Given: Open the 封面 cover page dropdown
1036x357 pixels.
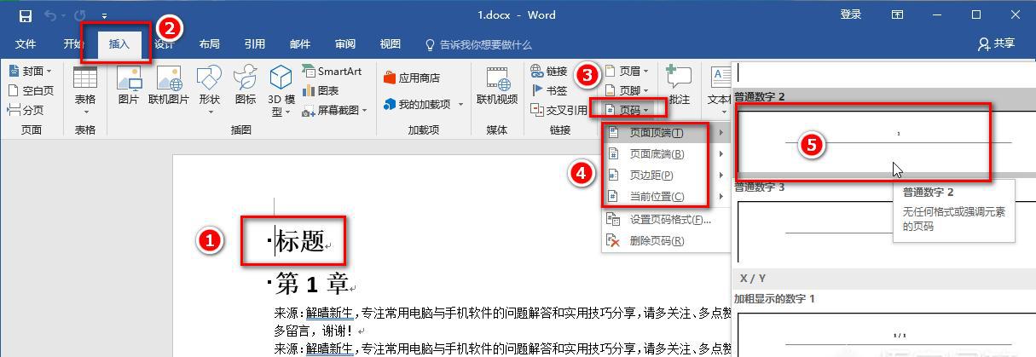Looking at the screenshot, I should (x=30, y=71).
